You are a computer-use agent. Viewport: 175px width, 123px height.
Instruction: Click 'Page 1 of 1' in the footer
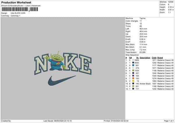coord(169,121)
